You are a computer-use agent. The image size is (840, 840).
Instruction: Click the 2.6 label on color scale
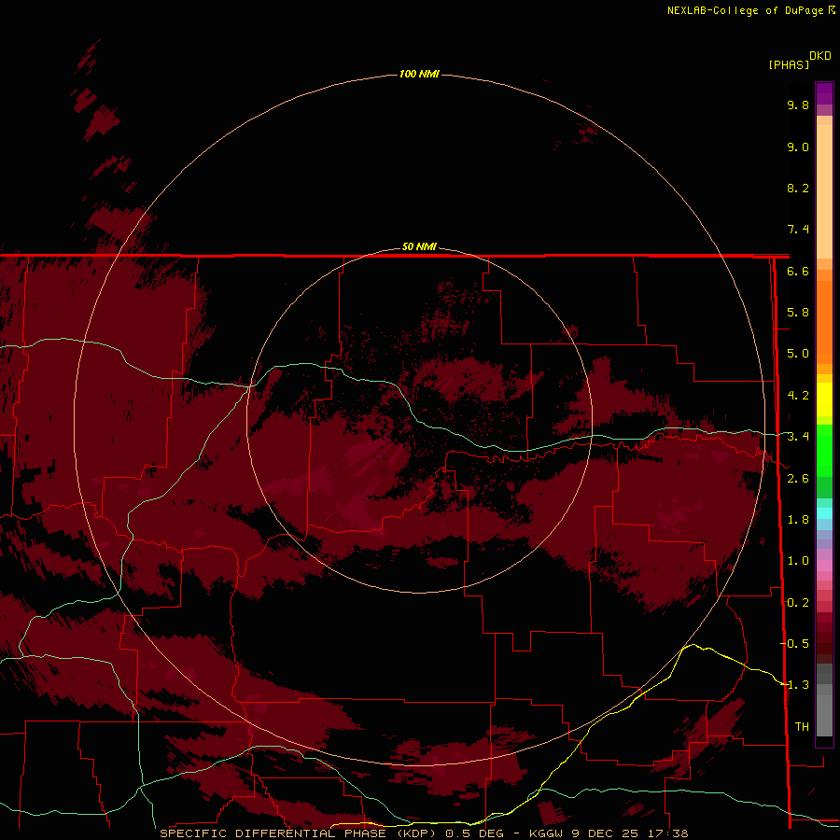point(798,479)
